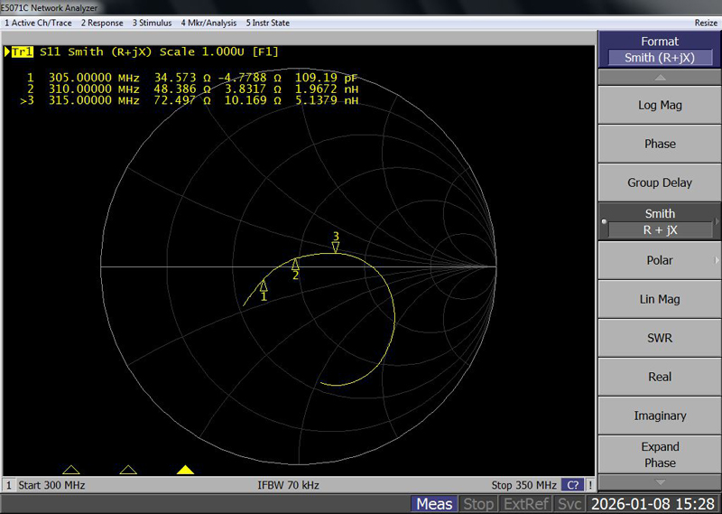Click the Tr1 trace label

pos(21,52)
